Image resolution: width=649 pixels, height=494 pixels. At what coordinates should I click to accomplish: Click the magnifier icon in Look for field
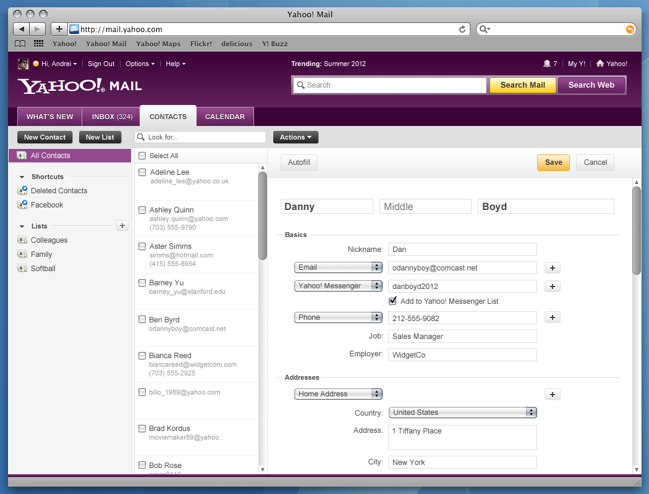click(141, 137)
